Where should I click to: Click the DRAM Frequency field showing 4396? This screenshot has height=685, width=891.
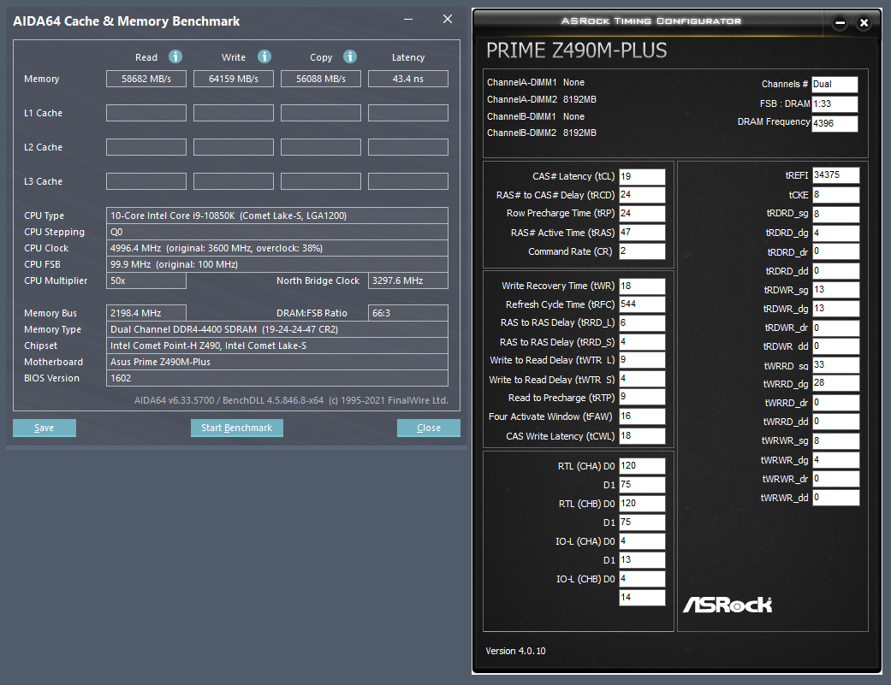(835, 123)
